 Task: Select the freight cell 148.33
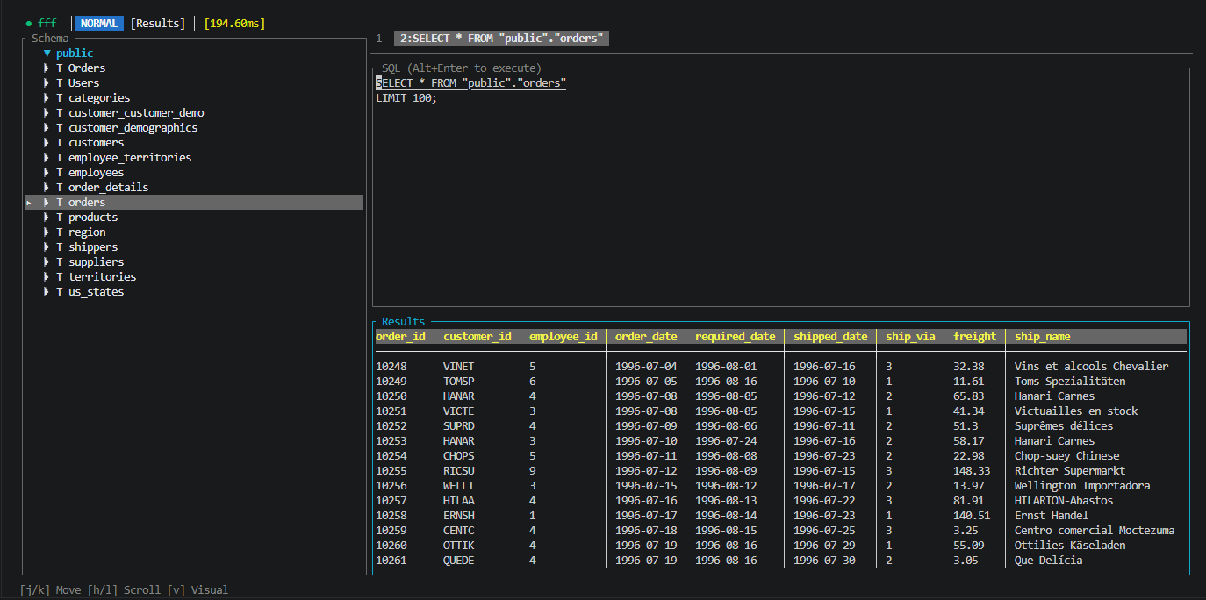click(x=972, y=471)
